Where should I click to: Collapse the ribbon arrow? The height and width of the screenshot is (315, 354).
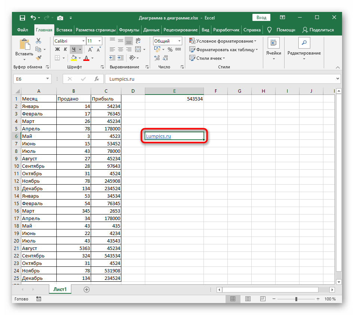[338, 67]
